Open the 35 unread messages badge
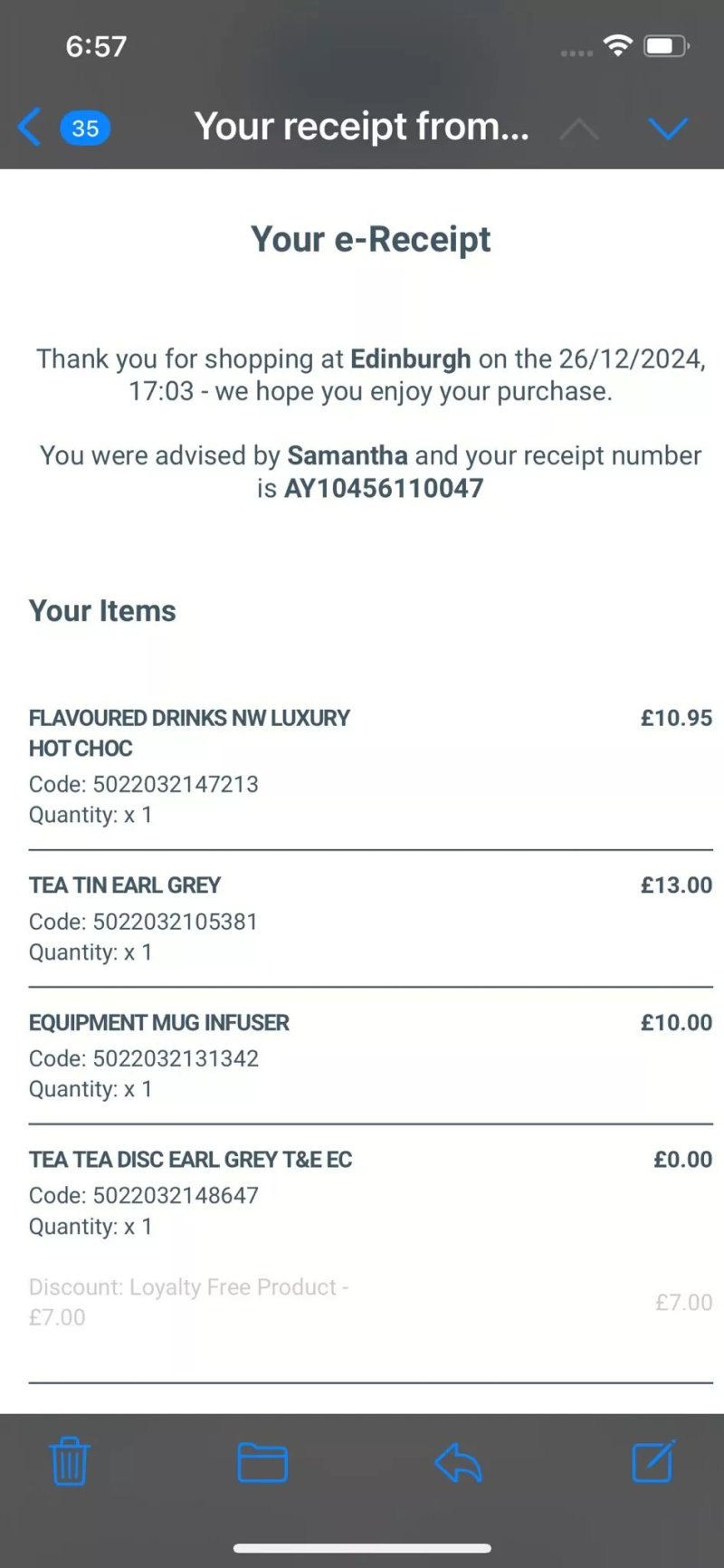Image resolution: width=724 pixels, height=1568 pixels. (85, 128)
